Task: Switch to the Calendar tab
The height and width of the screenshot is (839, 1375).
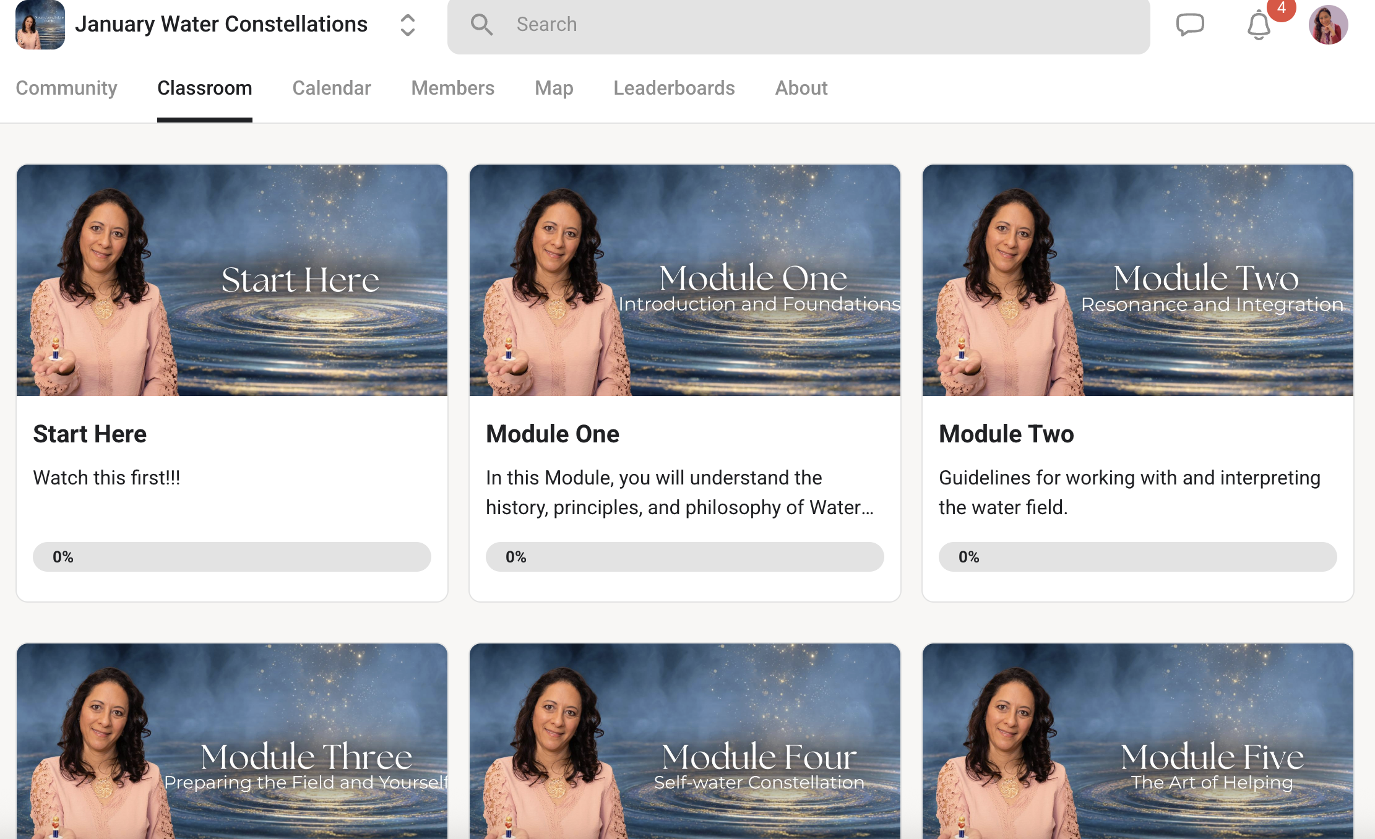Action: (x=331, y=88)
